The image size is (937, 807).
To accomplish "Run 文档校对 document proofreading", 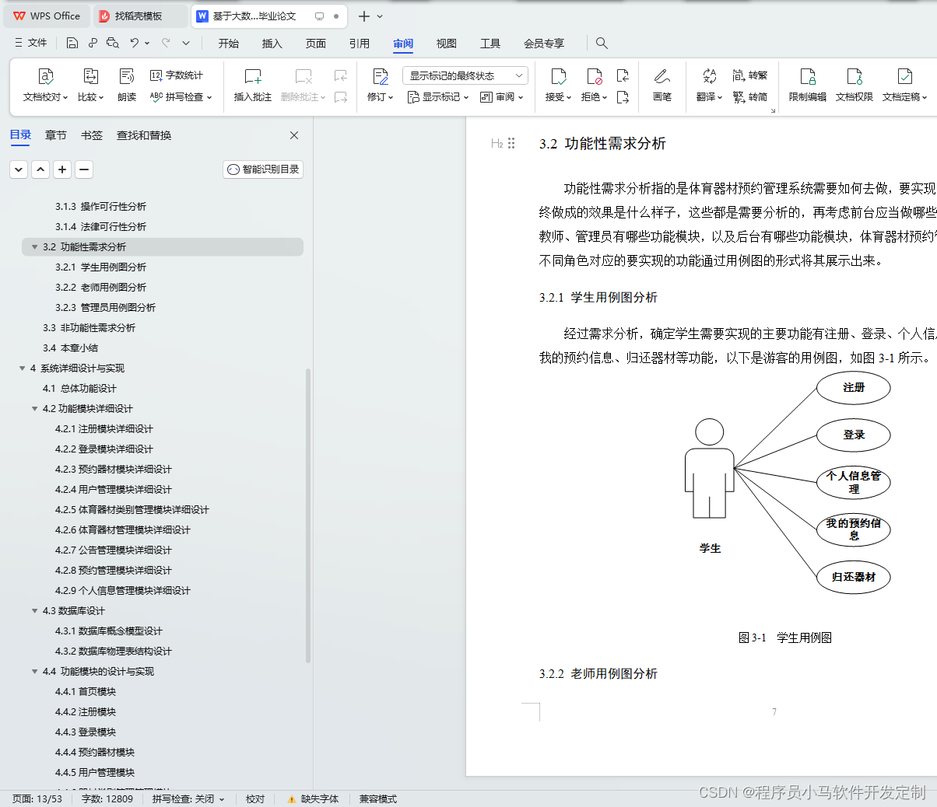I will pos(46,86).
